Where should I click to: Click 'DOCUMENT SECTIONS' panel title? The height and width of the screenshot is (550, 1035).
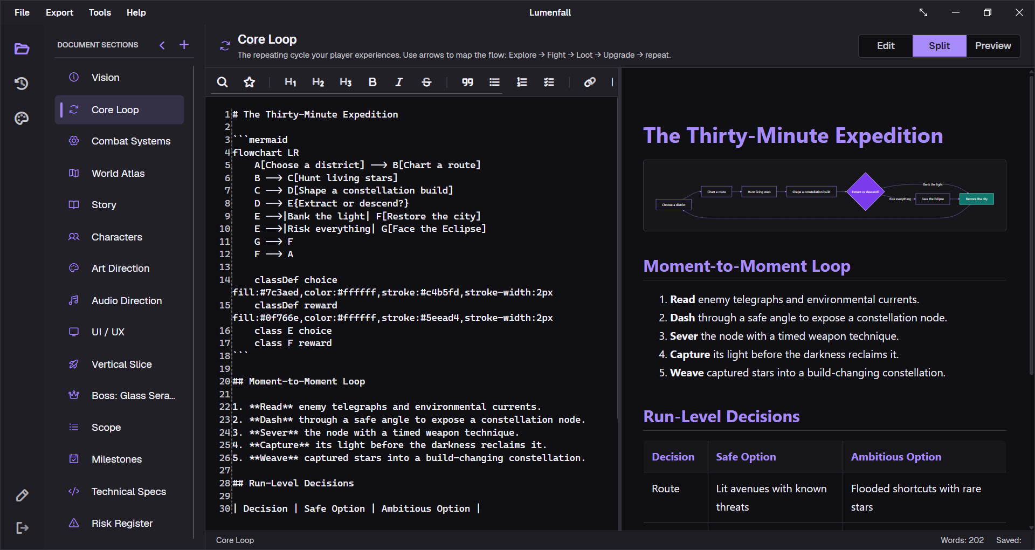(98, 45)
